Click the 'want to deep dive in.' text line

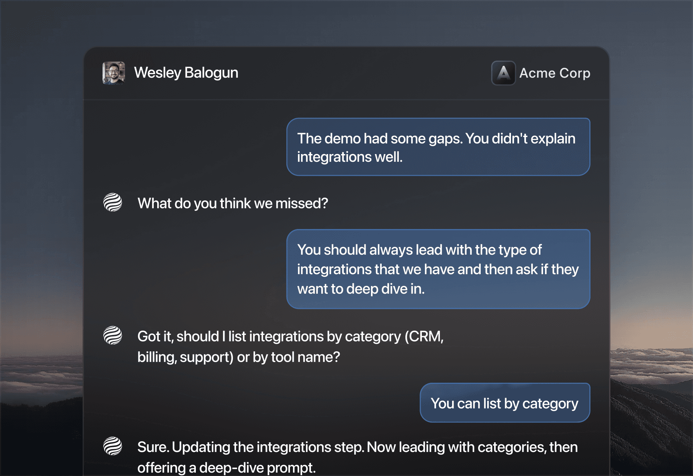(361, 289)
